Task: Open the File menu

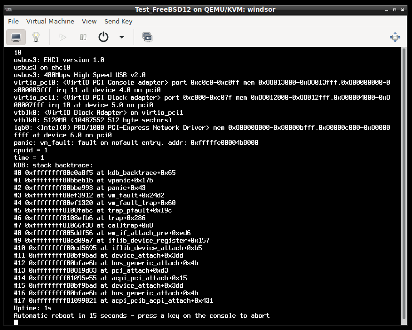Action: pyautogui.click(x=13, y=21)
